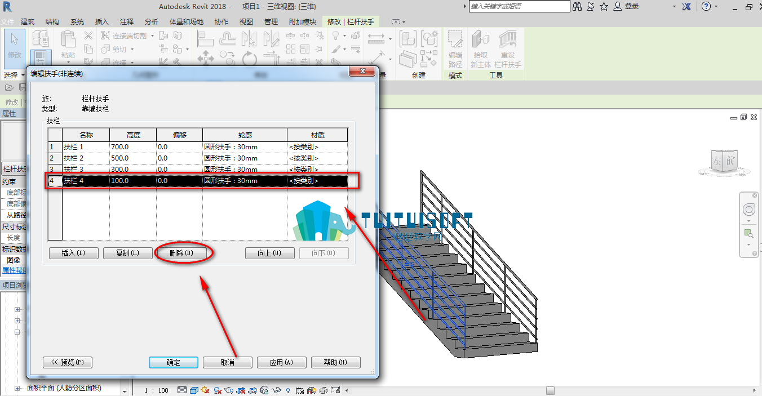Click the Insert (插入) button in dialog

(x=74, y=253)
